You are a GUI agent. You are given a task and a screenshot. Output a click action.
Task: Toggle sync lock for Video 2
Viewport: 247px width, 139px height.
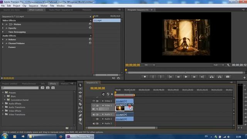click(x=97, y=101)
